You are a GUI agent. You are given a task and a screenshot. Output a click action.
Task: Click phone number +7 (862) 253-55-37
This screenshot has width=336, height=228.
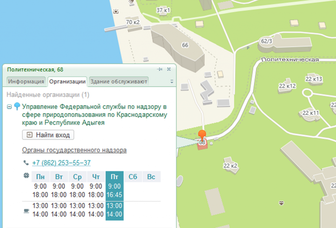pos(61,163)
